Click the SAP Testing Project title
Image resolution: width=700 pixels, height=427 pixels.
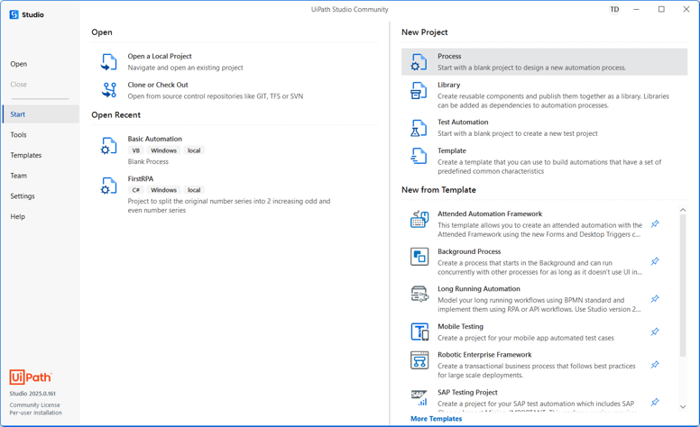[467, 392]
